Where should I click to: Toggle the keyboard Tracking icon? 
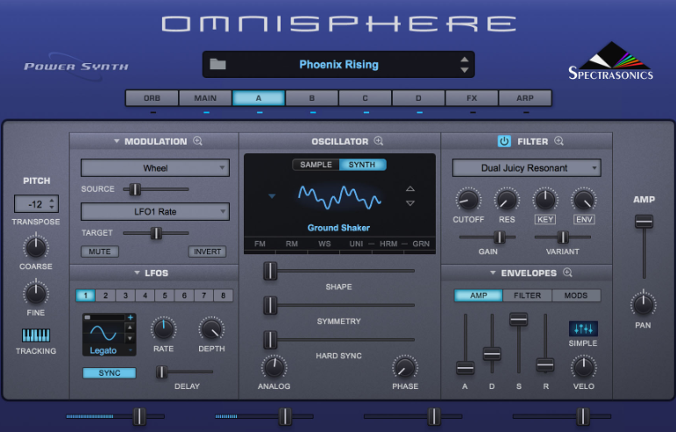(x=36, y=335)
